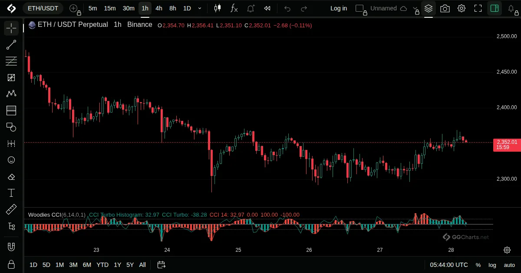Select the zigzag pattern tool

11,94
